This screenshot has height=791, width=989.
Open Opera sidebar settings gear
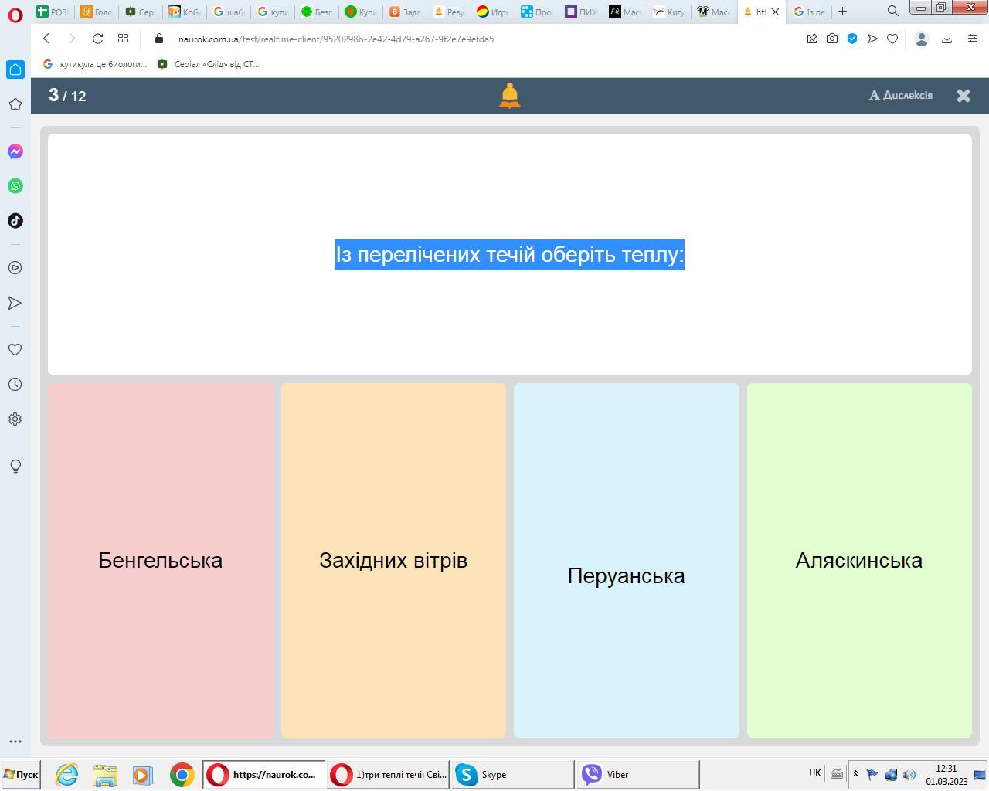[x=15, y=419]
